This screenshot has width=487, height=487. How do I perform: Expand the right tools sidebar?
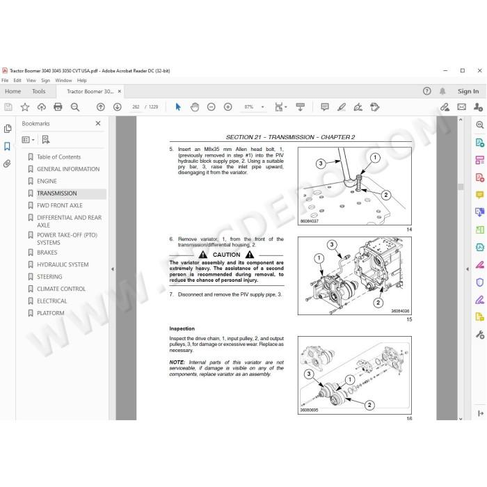click(480, 413)
